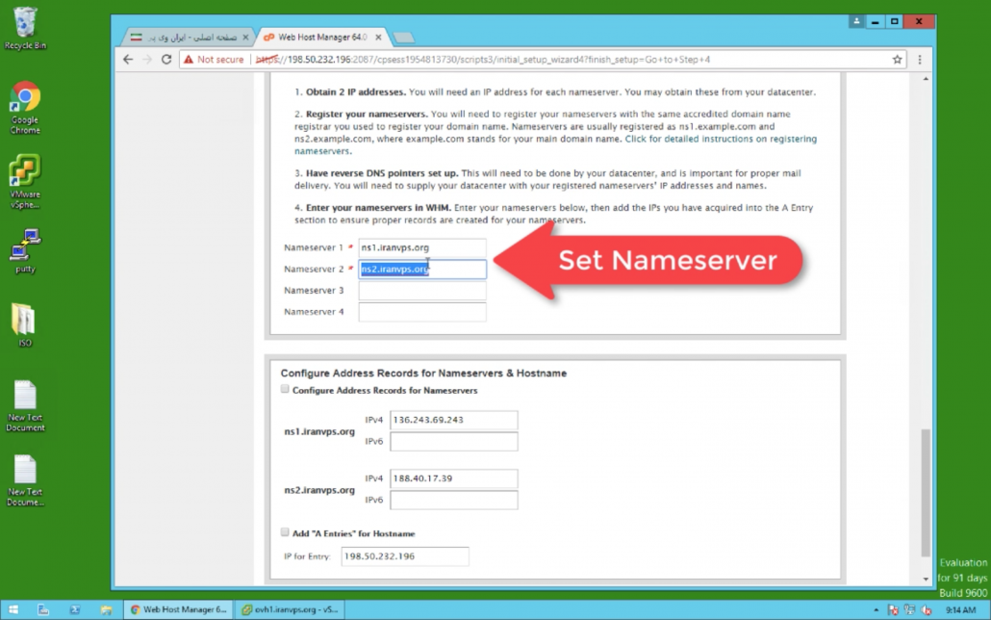Focus the ns1.iranvps.org IPv6 field
The height and width of the screenshot is (620, 991).
(454, 442)
